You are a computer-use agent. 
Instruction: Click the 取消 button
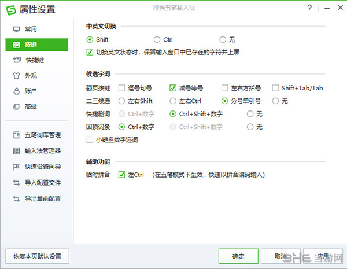(x=281, y=256)
